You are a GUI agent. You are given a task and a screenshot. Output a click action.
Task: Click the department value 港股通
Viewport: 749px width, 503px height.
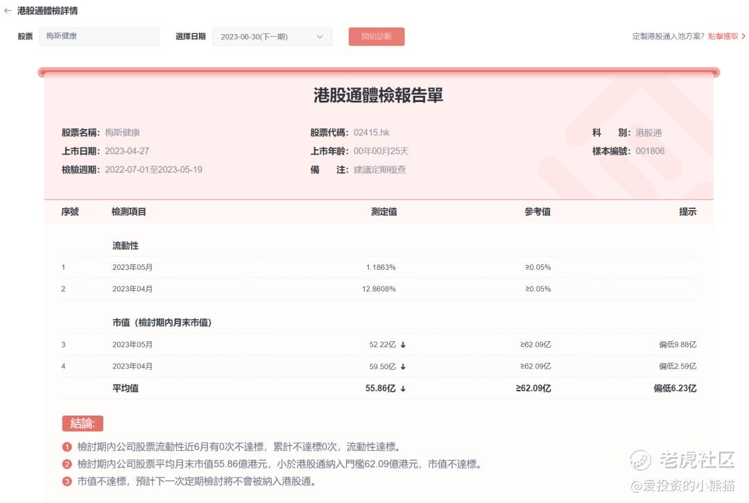point(648,133)
